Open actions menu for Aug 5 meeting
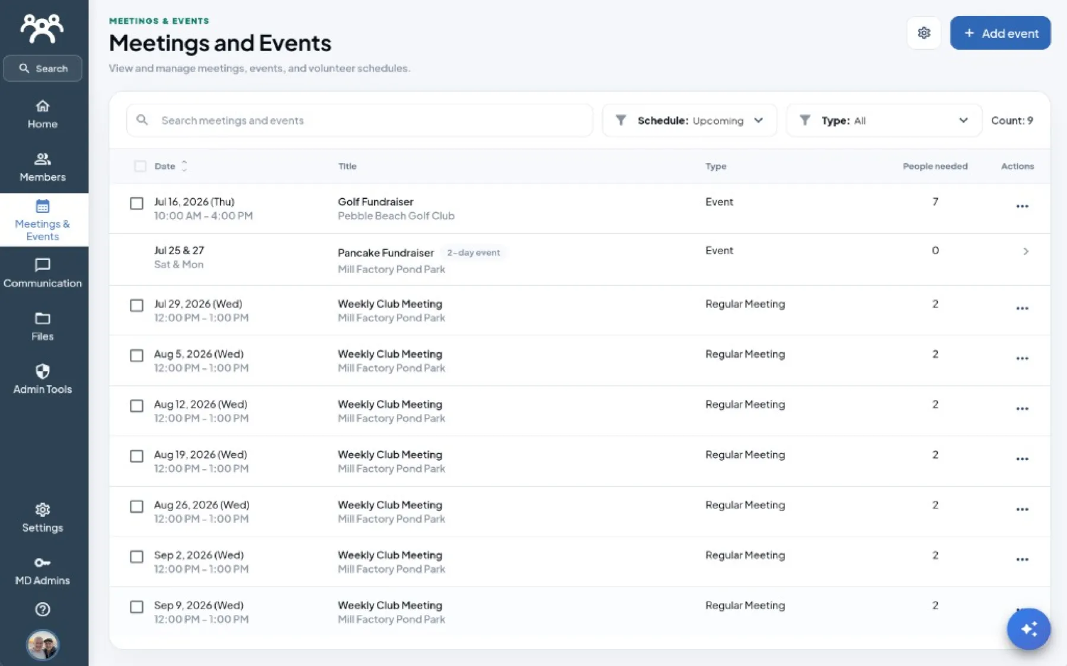1067x666 pixels. tap(1022, 359)
